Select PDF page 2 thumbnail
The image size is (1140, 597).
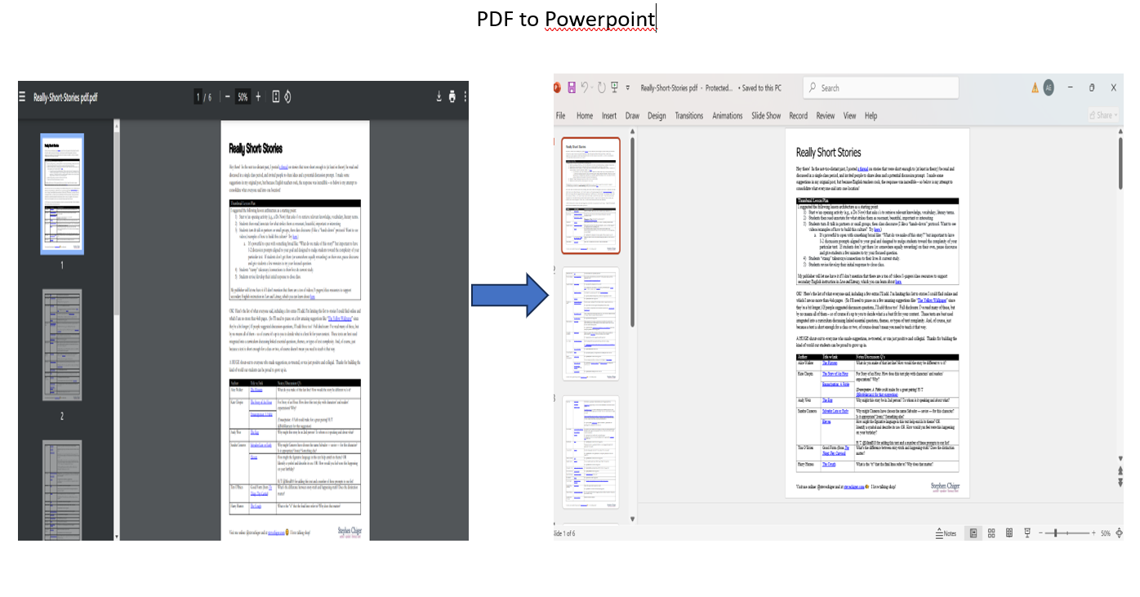point(62,345)
